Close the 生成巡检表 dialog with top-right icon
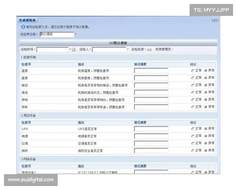Screen dimensions: 237x190 215,19
